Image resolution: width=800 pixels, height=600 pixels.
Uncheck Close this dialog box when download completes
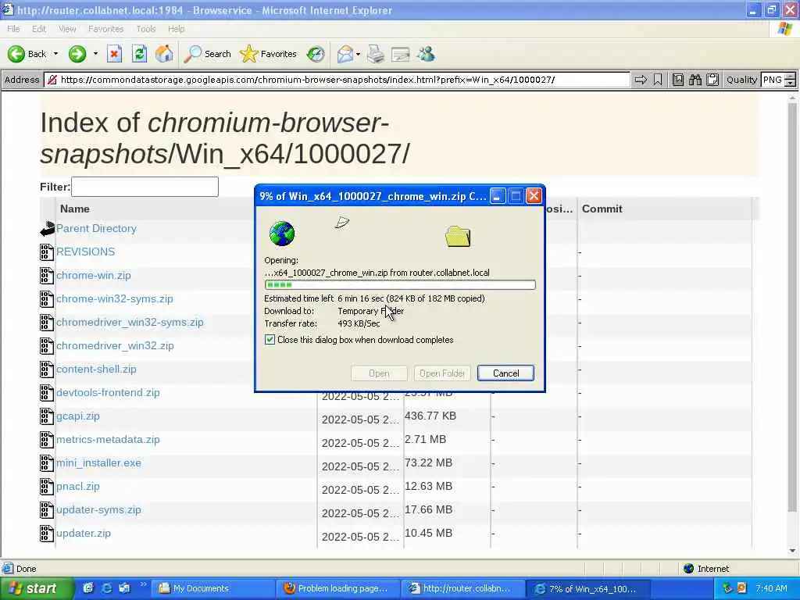(270, 340)
